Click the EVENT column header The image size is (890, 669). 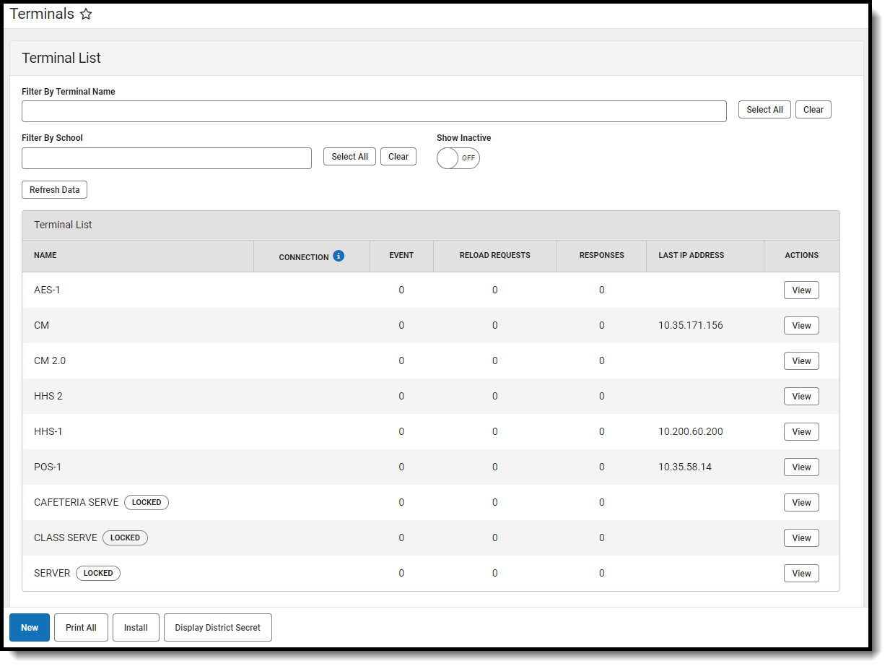point(401,256)
